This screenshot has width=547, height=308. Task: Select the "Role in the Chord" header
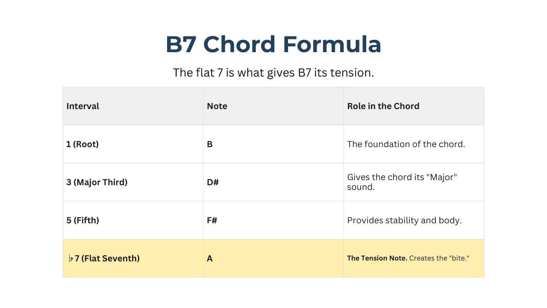(x=383, y=106)
